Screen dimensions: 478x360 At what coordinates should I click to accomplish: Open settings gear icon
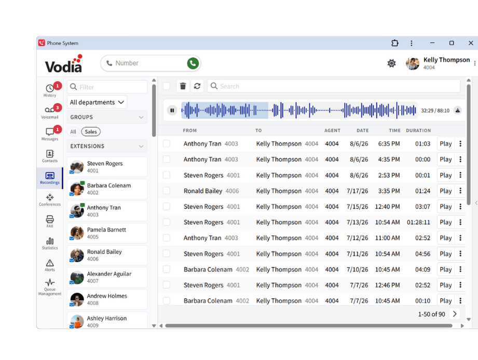tap(391, 63)
